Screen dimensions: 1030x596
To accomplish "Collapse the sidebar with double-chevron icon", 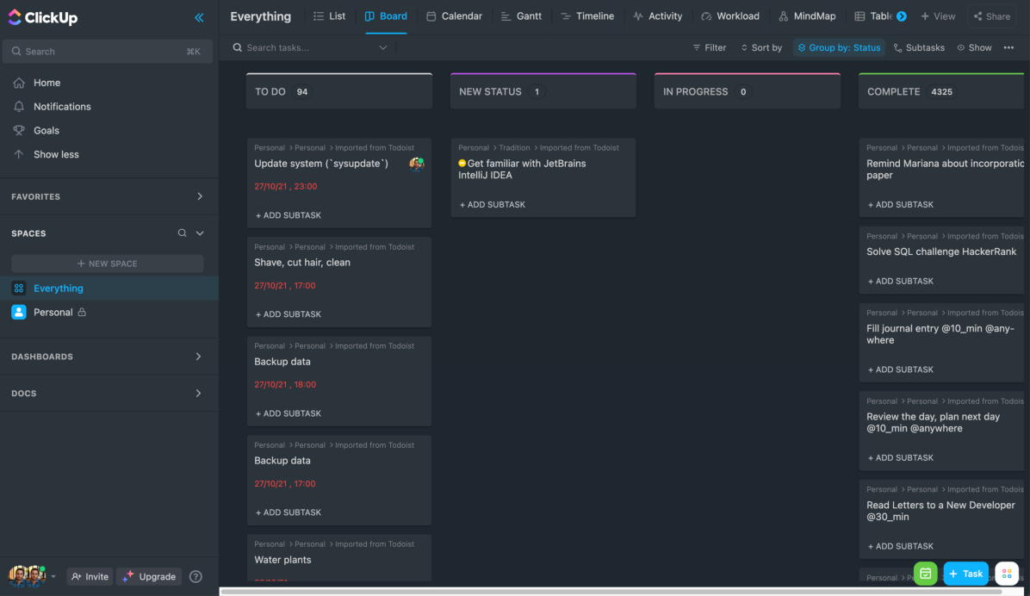I will tap(199, 17).
